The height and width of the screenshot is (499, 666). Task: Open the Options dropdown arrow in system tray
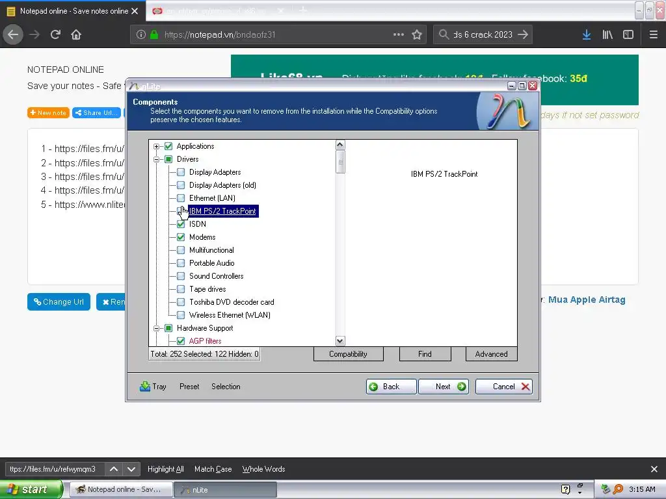point(579,493)
